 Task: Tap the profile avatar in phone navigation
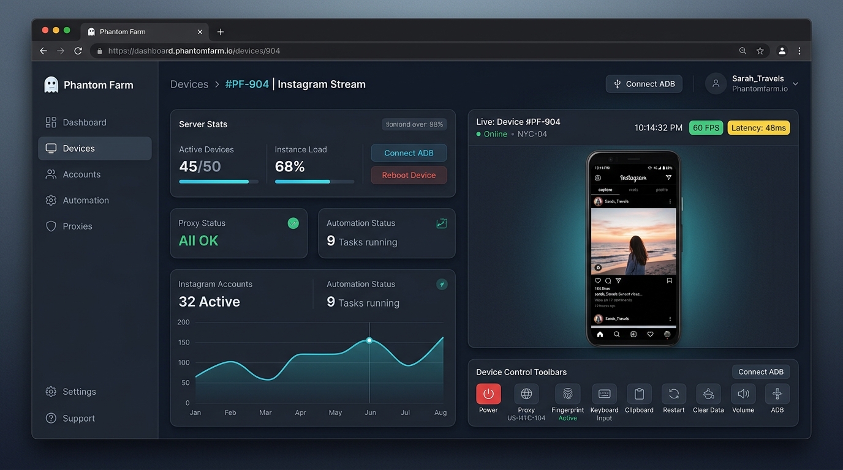(667, 334)
